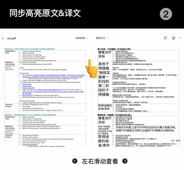Viewport: 184px width, 170px height.
Task: Open the 自动检测 source language dropdown
Action: click(x=82, y=38)
